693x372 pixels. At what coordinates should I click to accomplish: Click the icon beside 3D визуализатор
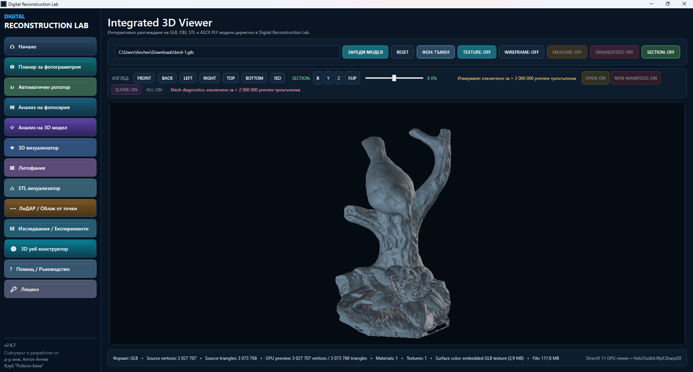coord(12,148)
